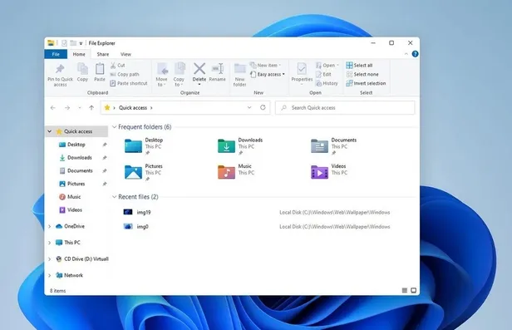Switch to large icons view in status bar
The image size is (512, 330).
(x=413, y=290)
